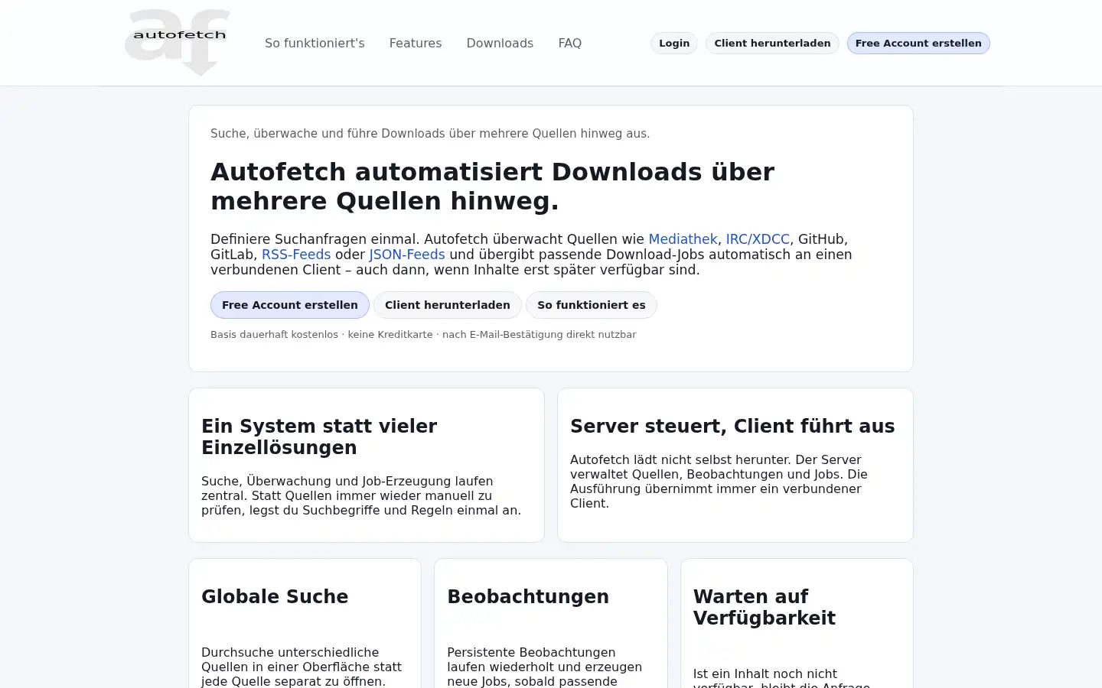This screenshot has width=1102, height=688.
Task: Click the So funktioniert es button
Action: point(592,305)
